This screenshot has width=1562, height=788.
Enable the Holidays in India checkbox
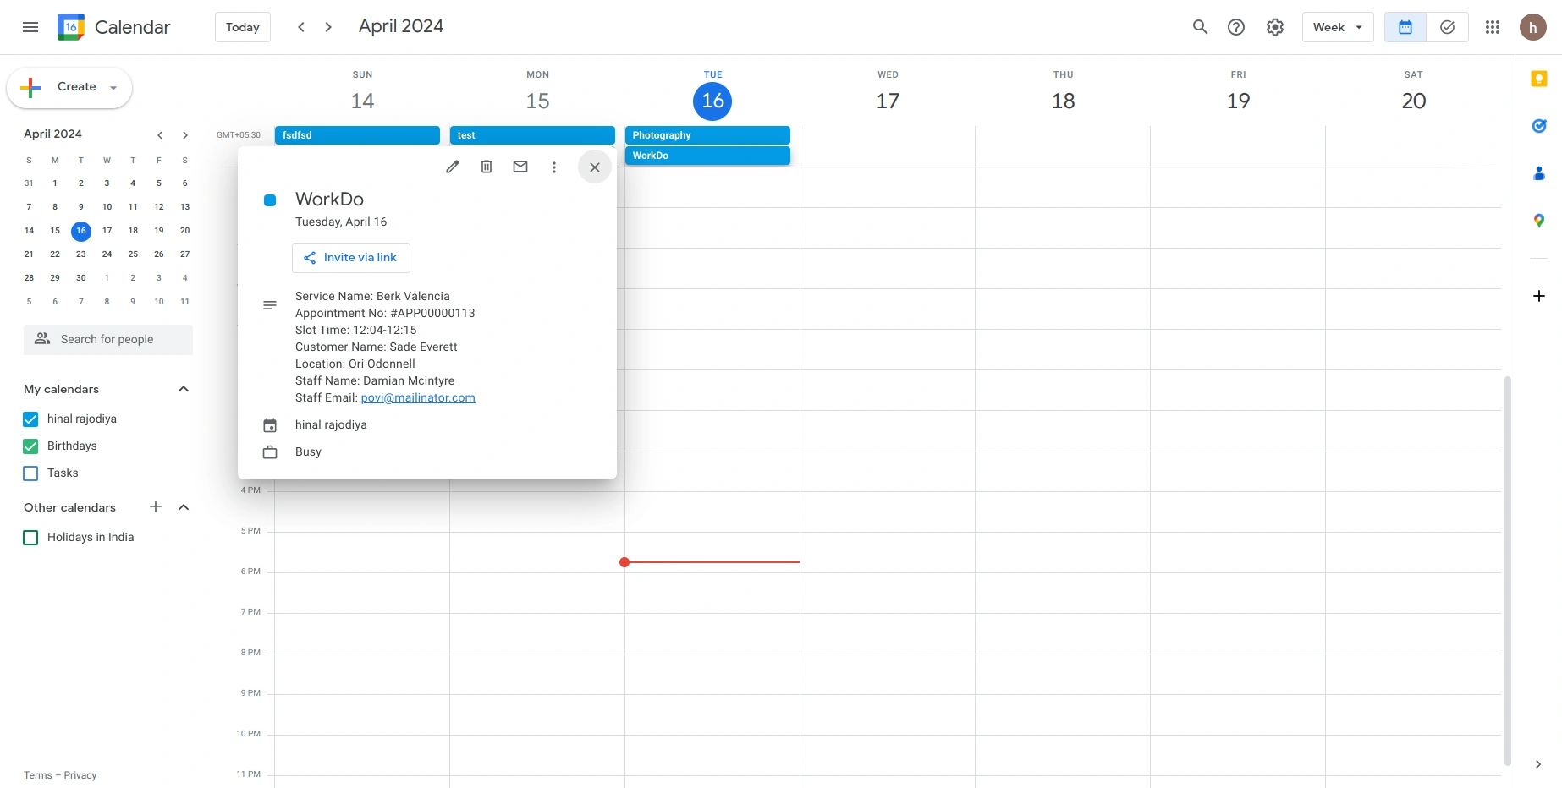point(30,537)
